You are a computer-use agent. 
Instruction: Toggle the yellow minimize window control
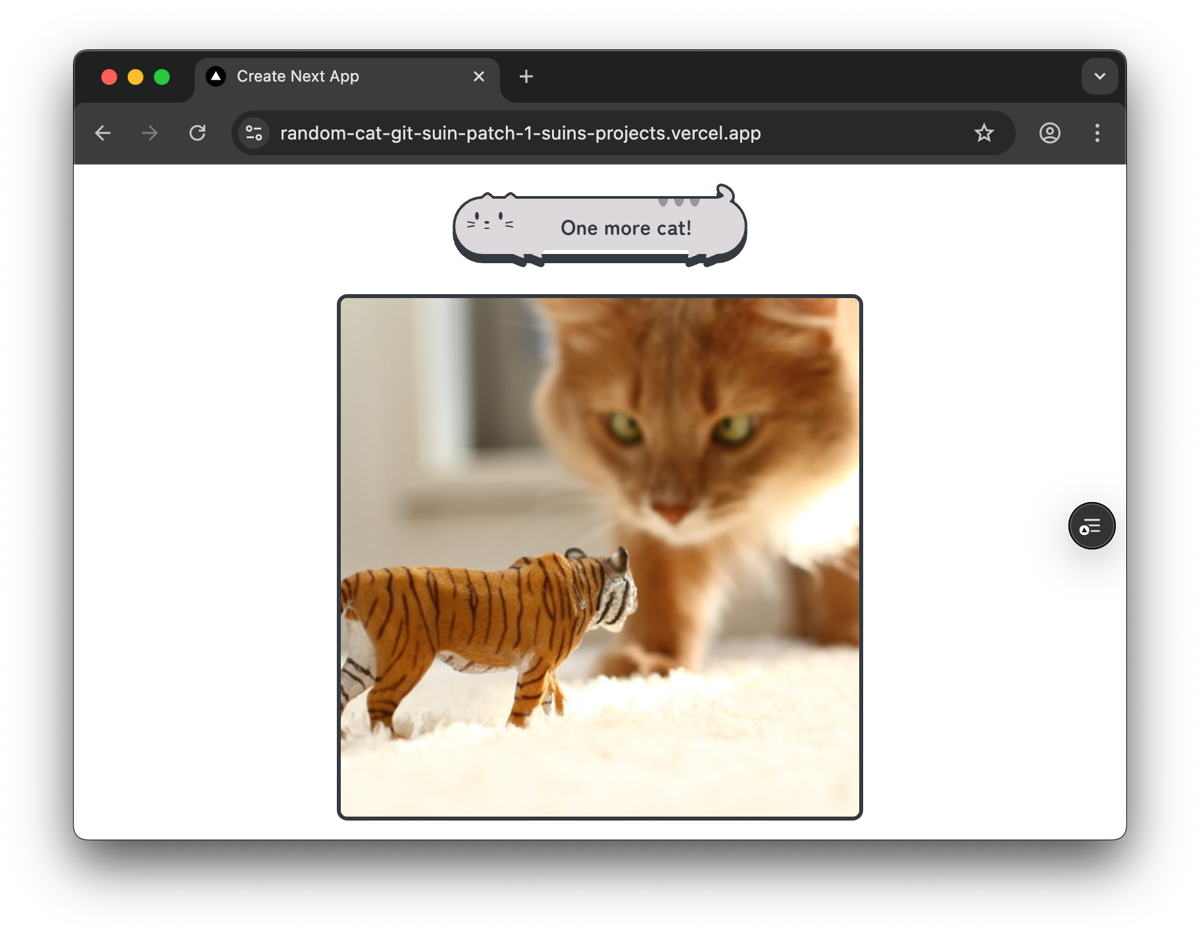(x=136, y=76)
